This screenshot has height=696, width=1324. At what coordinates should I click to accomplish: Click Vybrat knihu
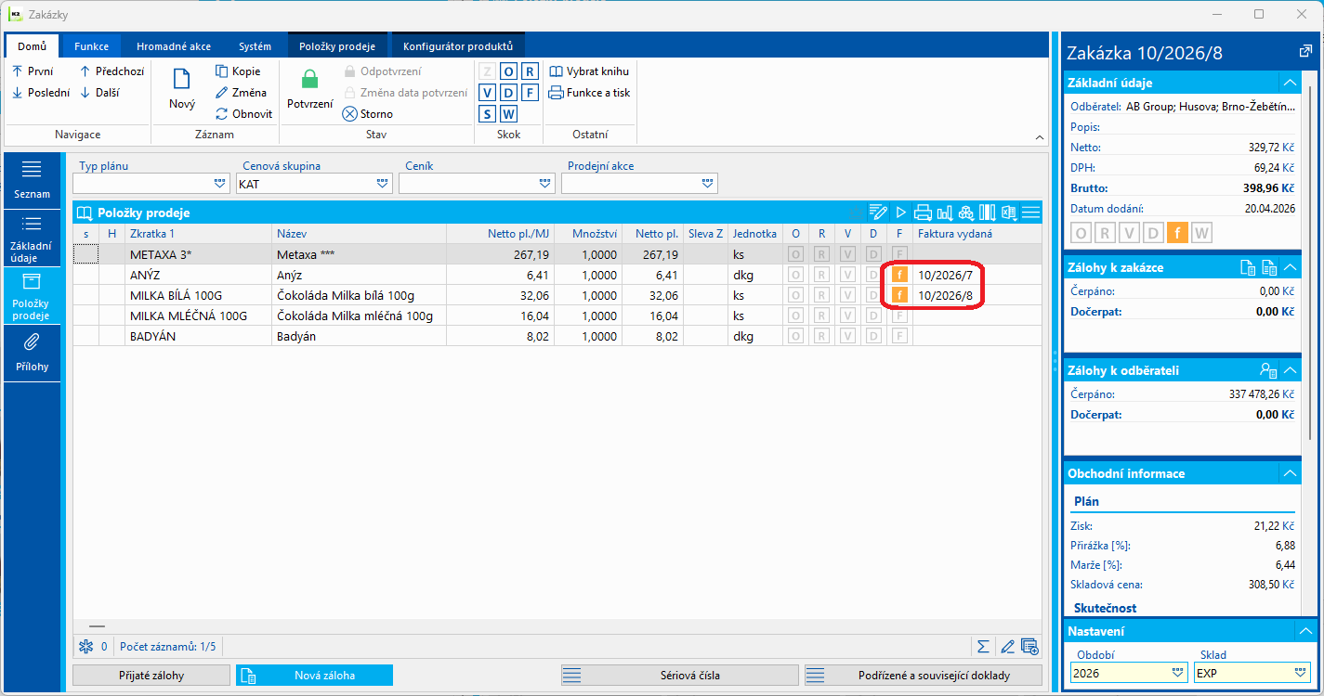point(589,71)
